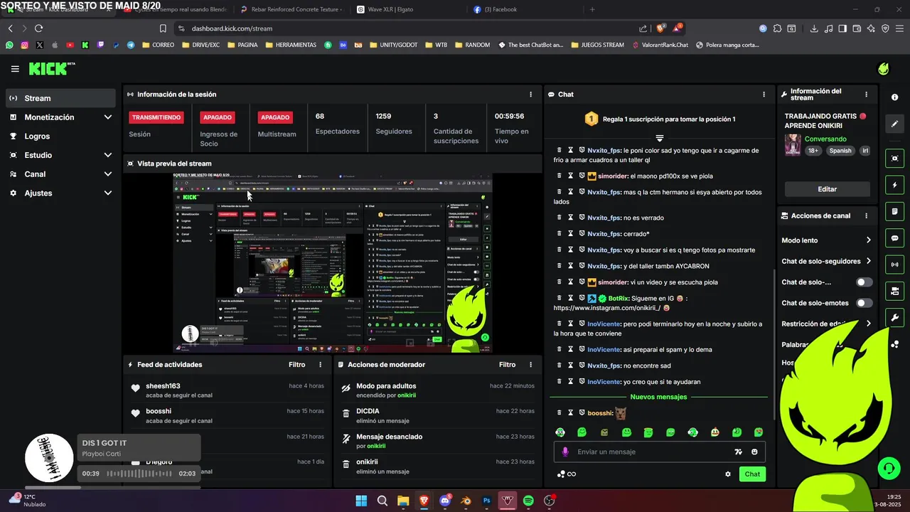910x512 pixels.
Task: Open the hamburger menu beside Kick logo
Action: click(15, 69)
